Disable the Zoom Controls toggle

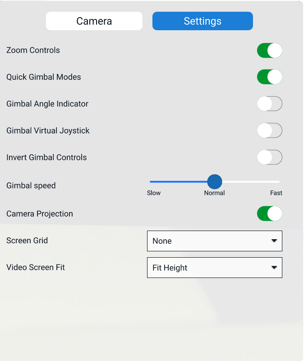click(x=270, y=51)
